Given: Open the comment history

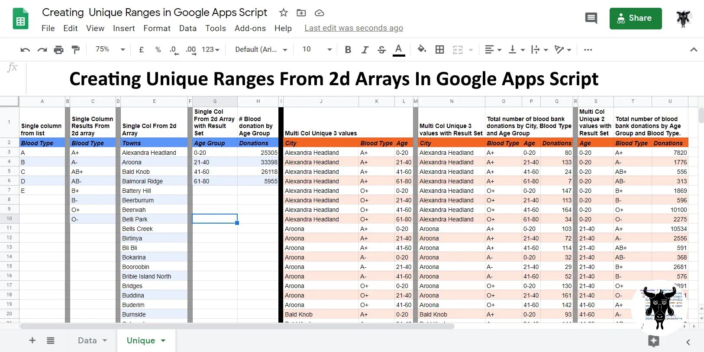Looking at the screenshot, I should click(591, 18).
